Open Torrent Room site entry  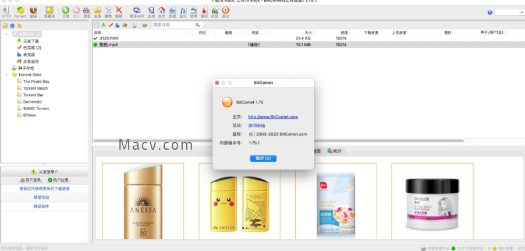(36, 88)
